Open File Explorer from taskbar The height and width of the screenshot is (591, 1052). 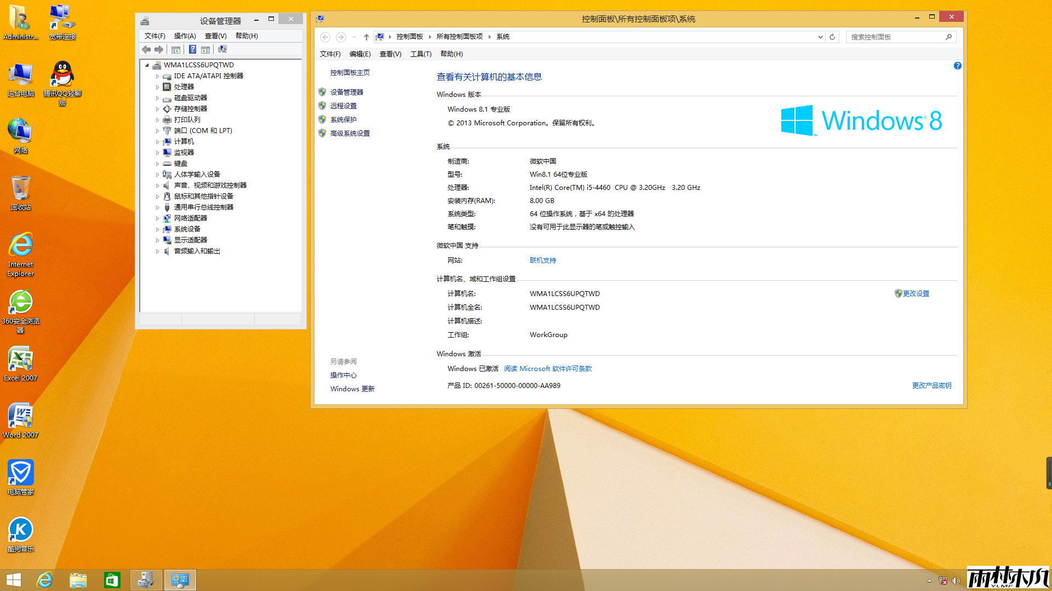point(78,580)
